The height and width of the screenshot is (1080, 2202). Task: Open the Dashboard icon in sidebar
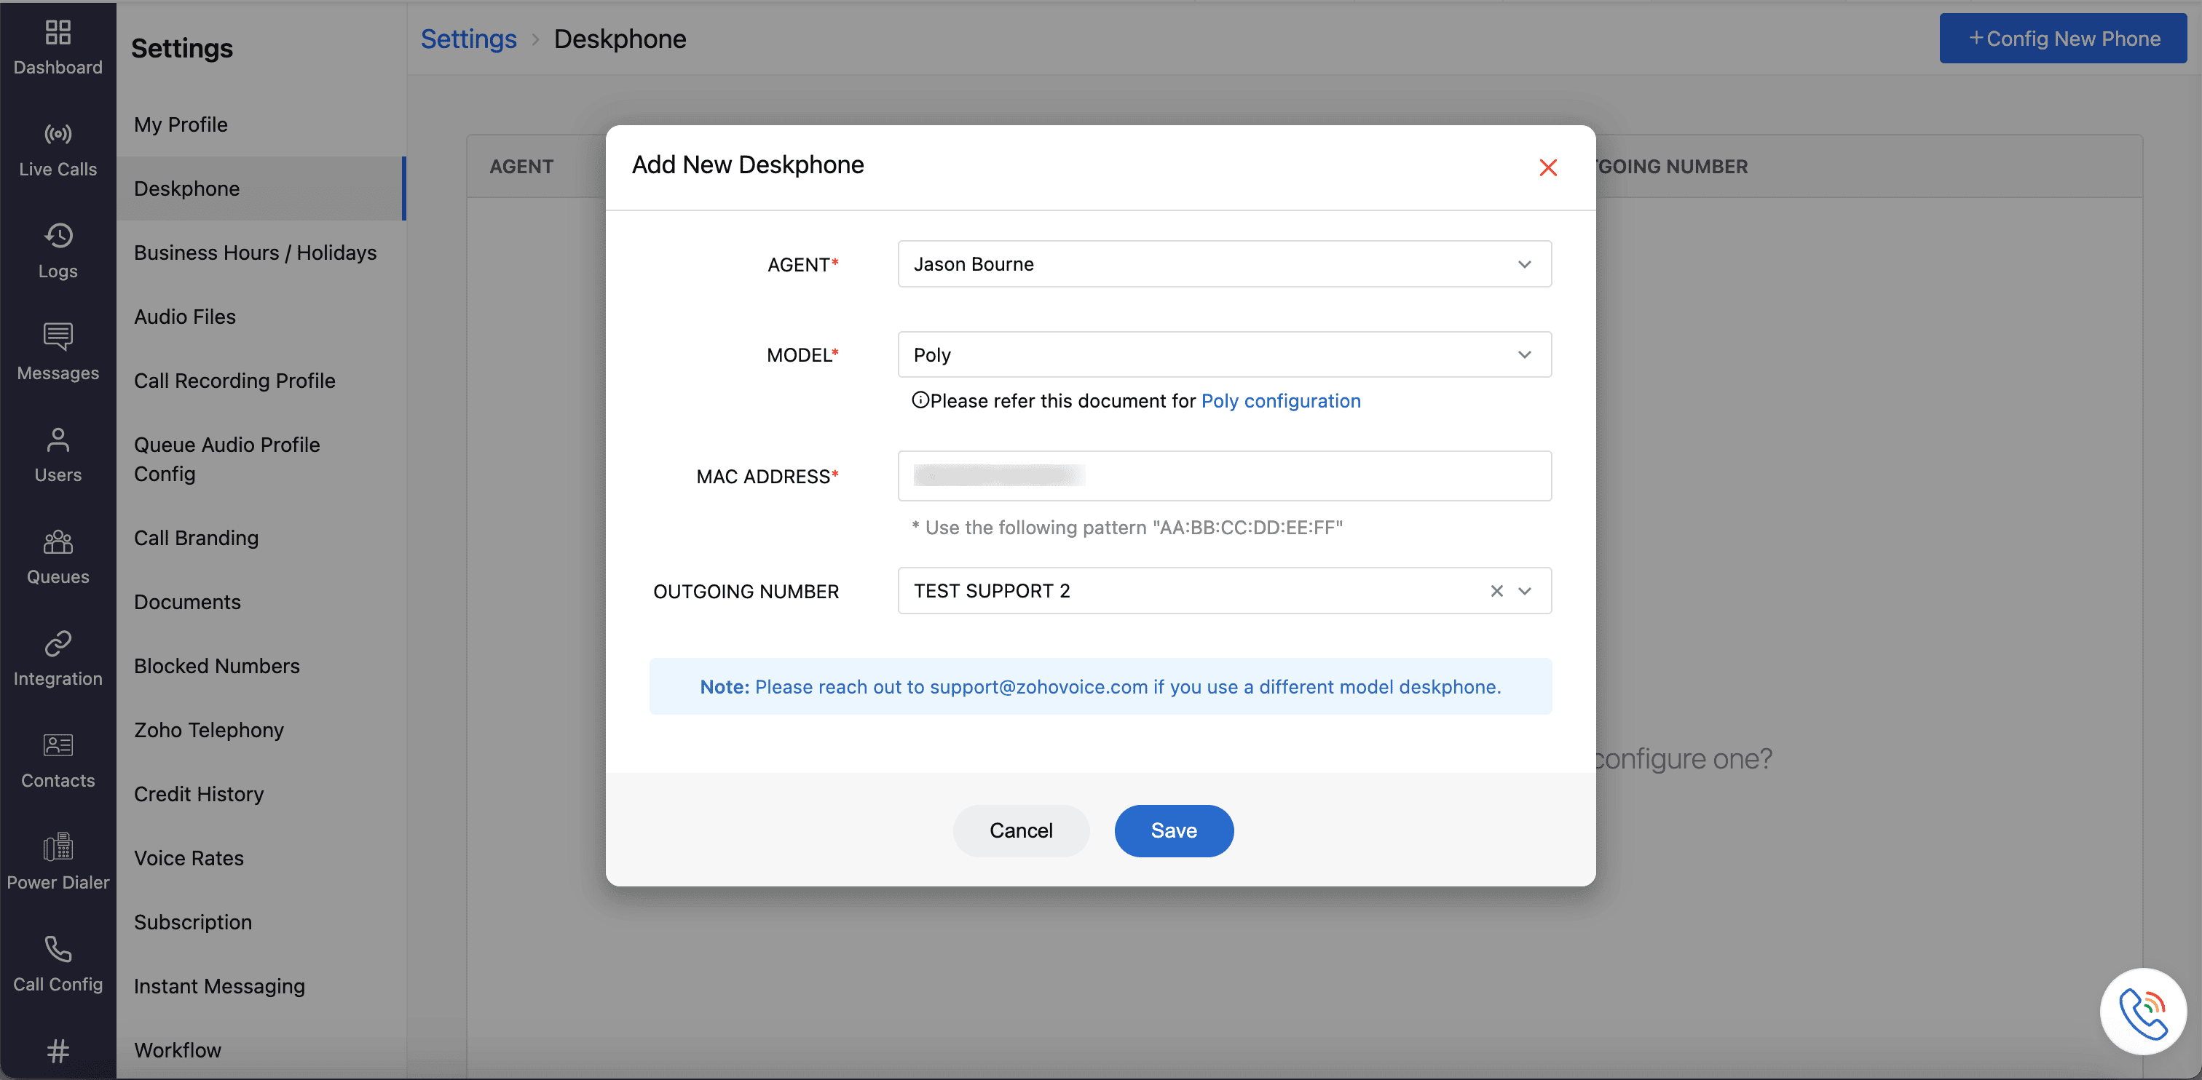(58, 34)
